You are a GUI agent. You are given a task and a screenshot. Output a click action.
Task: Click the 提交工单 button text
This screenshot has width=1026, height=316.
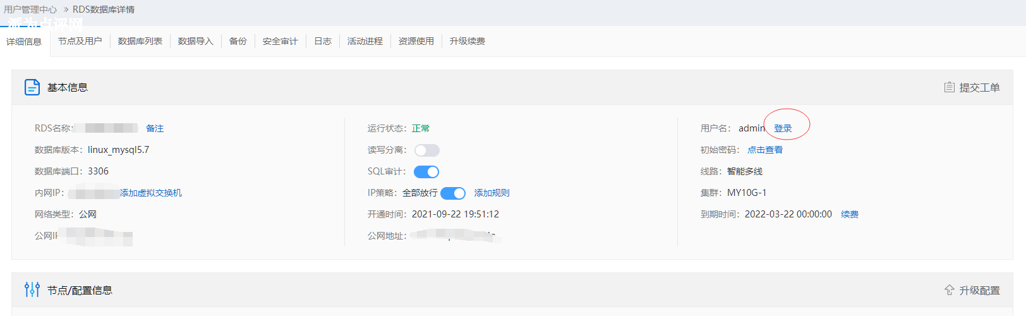click(980, 87)
